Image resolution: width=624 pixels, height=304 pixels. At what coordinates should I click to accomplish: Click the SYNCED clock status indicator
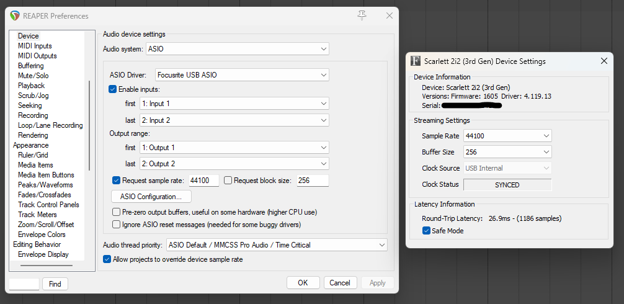pyautogui.click(x=507, y=185)
